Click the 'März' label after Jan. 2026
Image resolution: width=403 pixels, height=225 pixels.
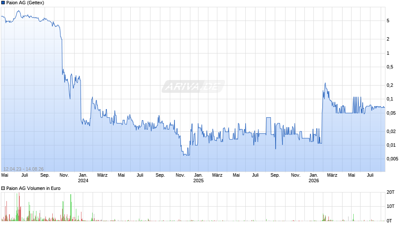coord(332,175)
